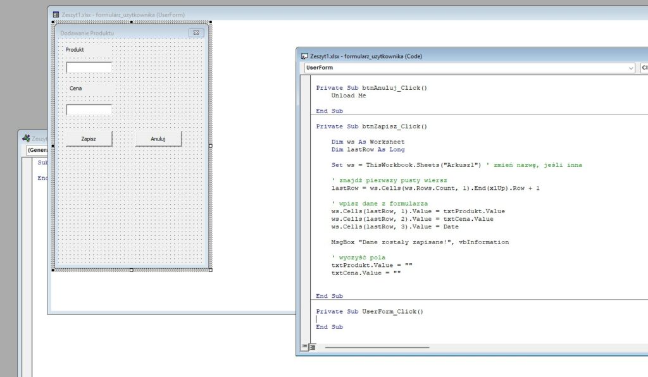Image resolution: width=648 pixels, height=377 pixels.
Task: Select the Anuluj button on the form
Action: point(158,139)
